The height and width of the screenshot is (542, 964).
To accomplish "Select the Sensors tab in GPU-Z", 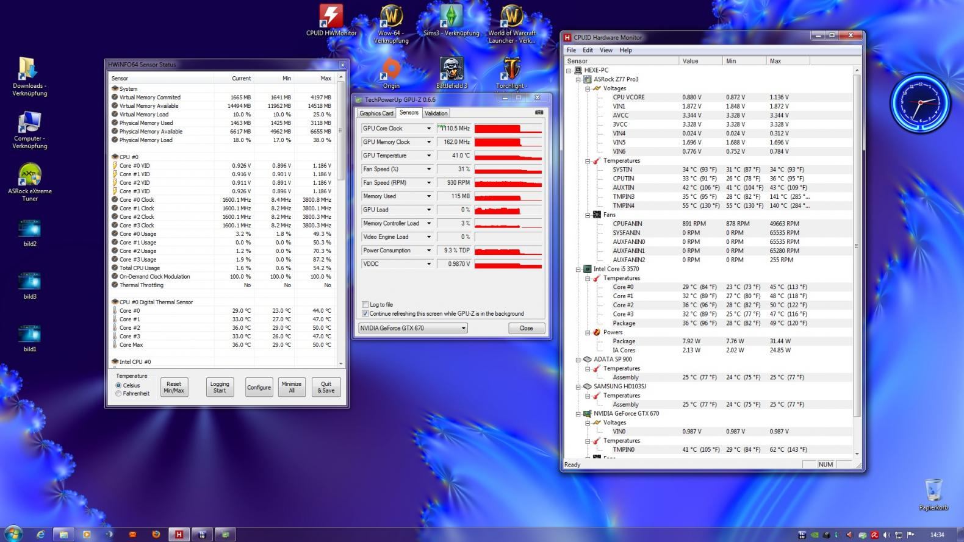I will coord(409,113).
